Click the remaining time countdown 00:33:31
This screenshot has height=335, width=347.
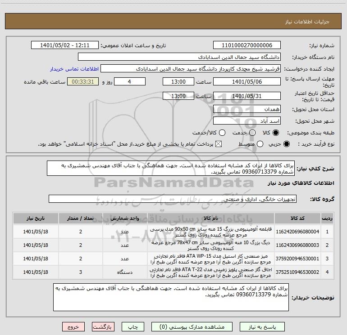(x=83, y=81)
